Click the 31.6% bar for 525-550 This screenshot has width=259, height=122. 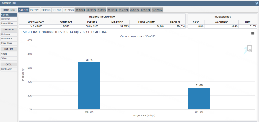199,98
